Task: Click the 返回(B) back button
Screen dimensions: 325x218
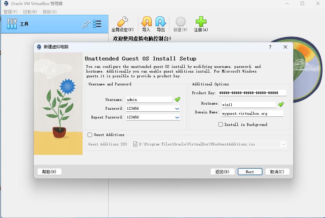Action: pyautogui.click(x=223, y=172)
